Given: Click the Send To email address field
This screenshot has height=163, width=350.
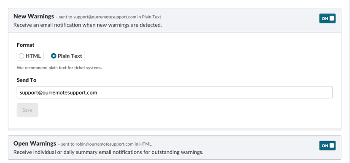Looking at the screenshot, I should 175,92.
